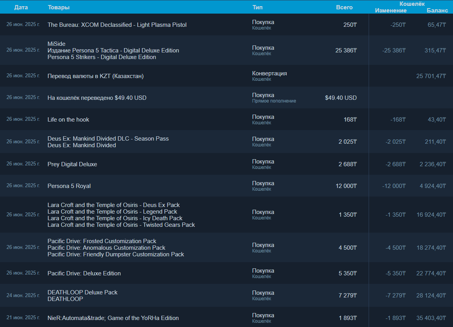Click the -4 500₸ change value
Screen dimensions: 453x327
[x=395, y=248]
